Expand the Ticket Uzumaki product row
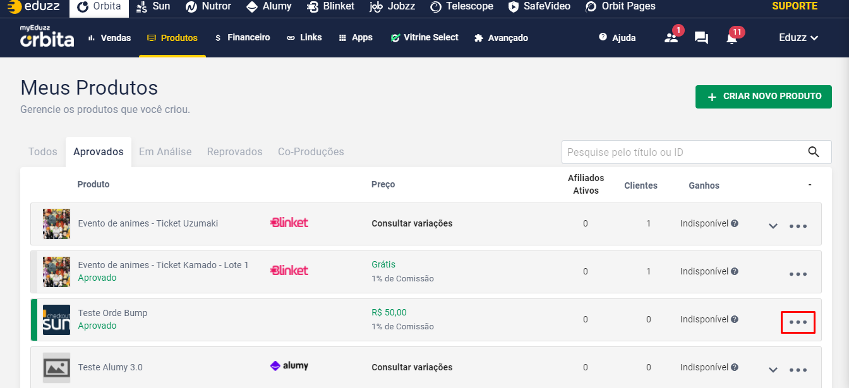 (773, 226)
